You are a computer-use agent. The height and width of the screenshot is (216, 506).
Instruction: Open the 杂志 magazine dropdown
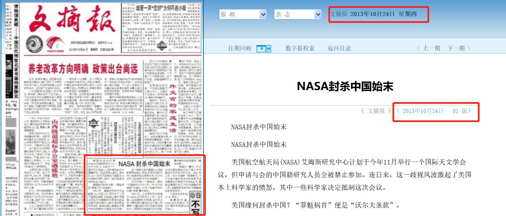coord(298,14)
